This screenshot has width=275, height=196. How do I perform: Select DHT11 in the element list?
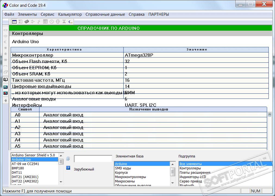click(x=35, y=173)
